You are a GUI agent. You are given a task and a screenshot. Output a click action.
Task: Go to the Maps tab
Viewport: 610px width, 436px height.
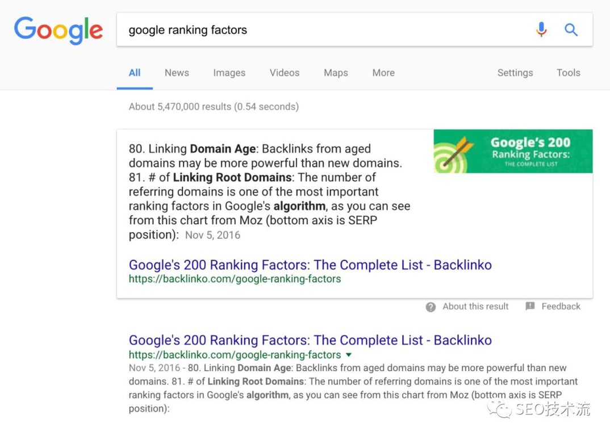click(x=336, y=73)
